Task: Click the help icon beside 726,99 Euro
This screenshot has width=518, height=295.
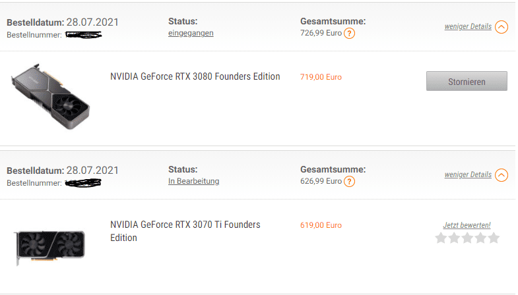Action: click(x=350, y=34)
